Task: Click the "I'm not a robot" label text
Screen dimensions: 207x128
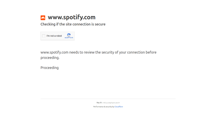Action: click(x=54, y=36)
